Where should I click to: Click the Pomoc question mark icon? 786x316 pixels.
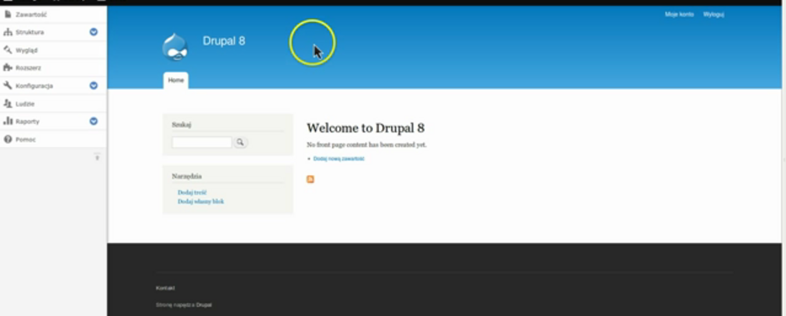click(8, 139)
